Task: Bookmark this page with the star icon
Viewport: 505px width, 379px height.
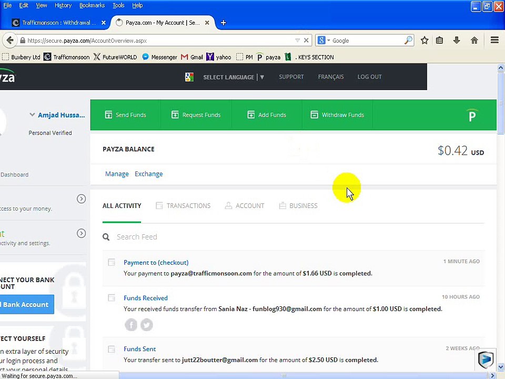Action: 425,41
